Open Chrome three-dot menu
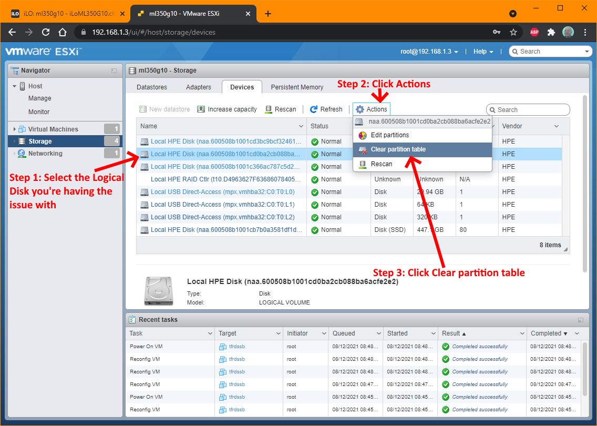This screenshot has width=597, height=426. pyautogui.click(x=585, y=33)
